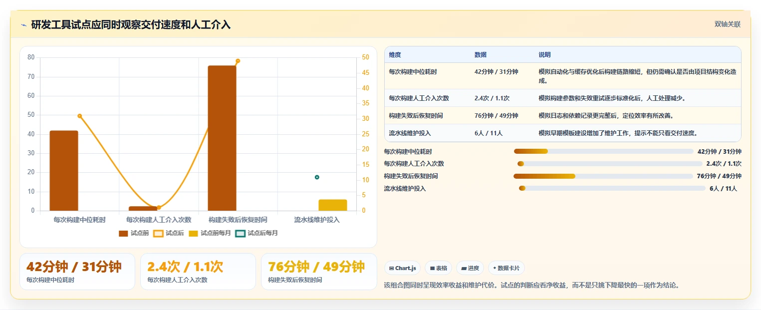Select the 进度 tag

pos(470,268)
